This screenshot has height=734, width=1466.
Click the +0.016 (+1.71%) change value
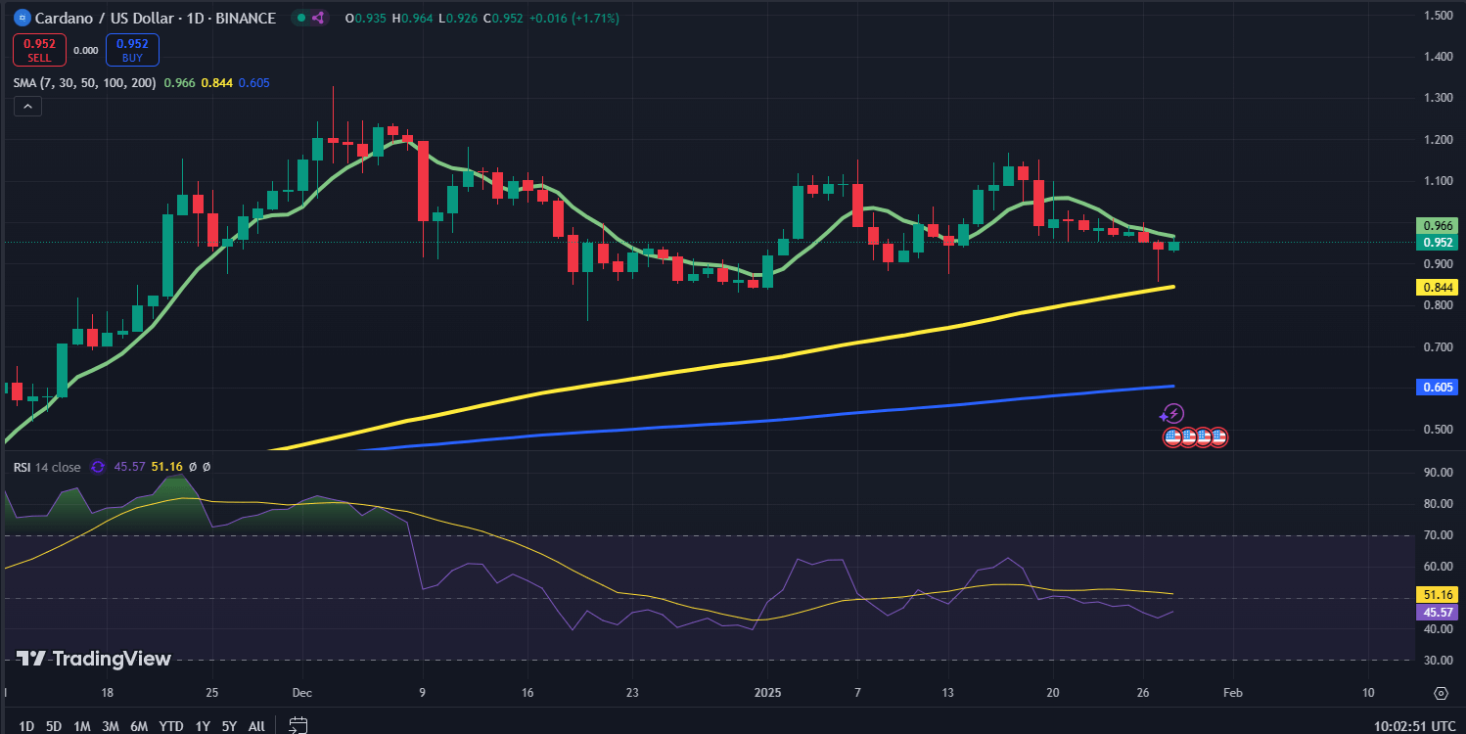(575, 18)
